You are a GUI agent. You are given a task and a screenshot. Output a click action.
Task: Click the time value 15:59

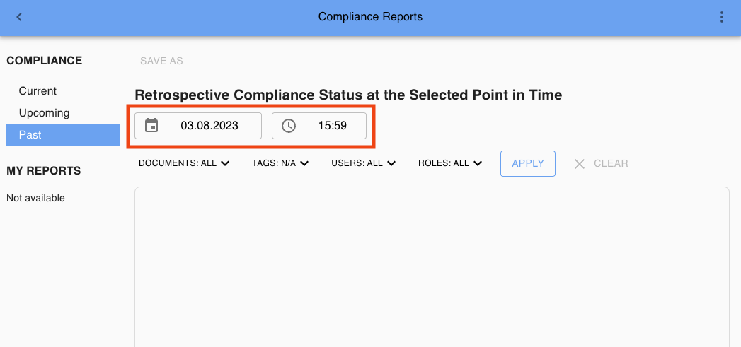tap(332, 126)
